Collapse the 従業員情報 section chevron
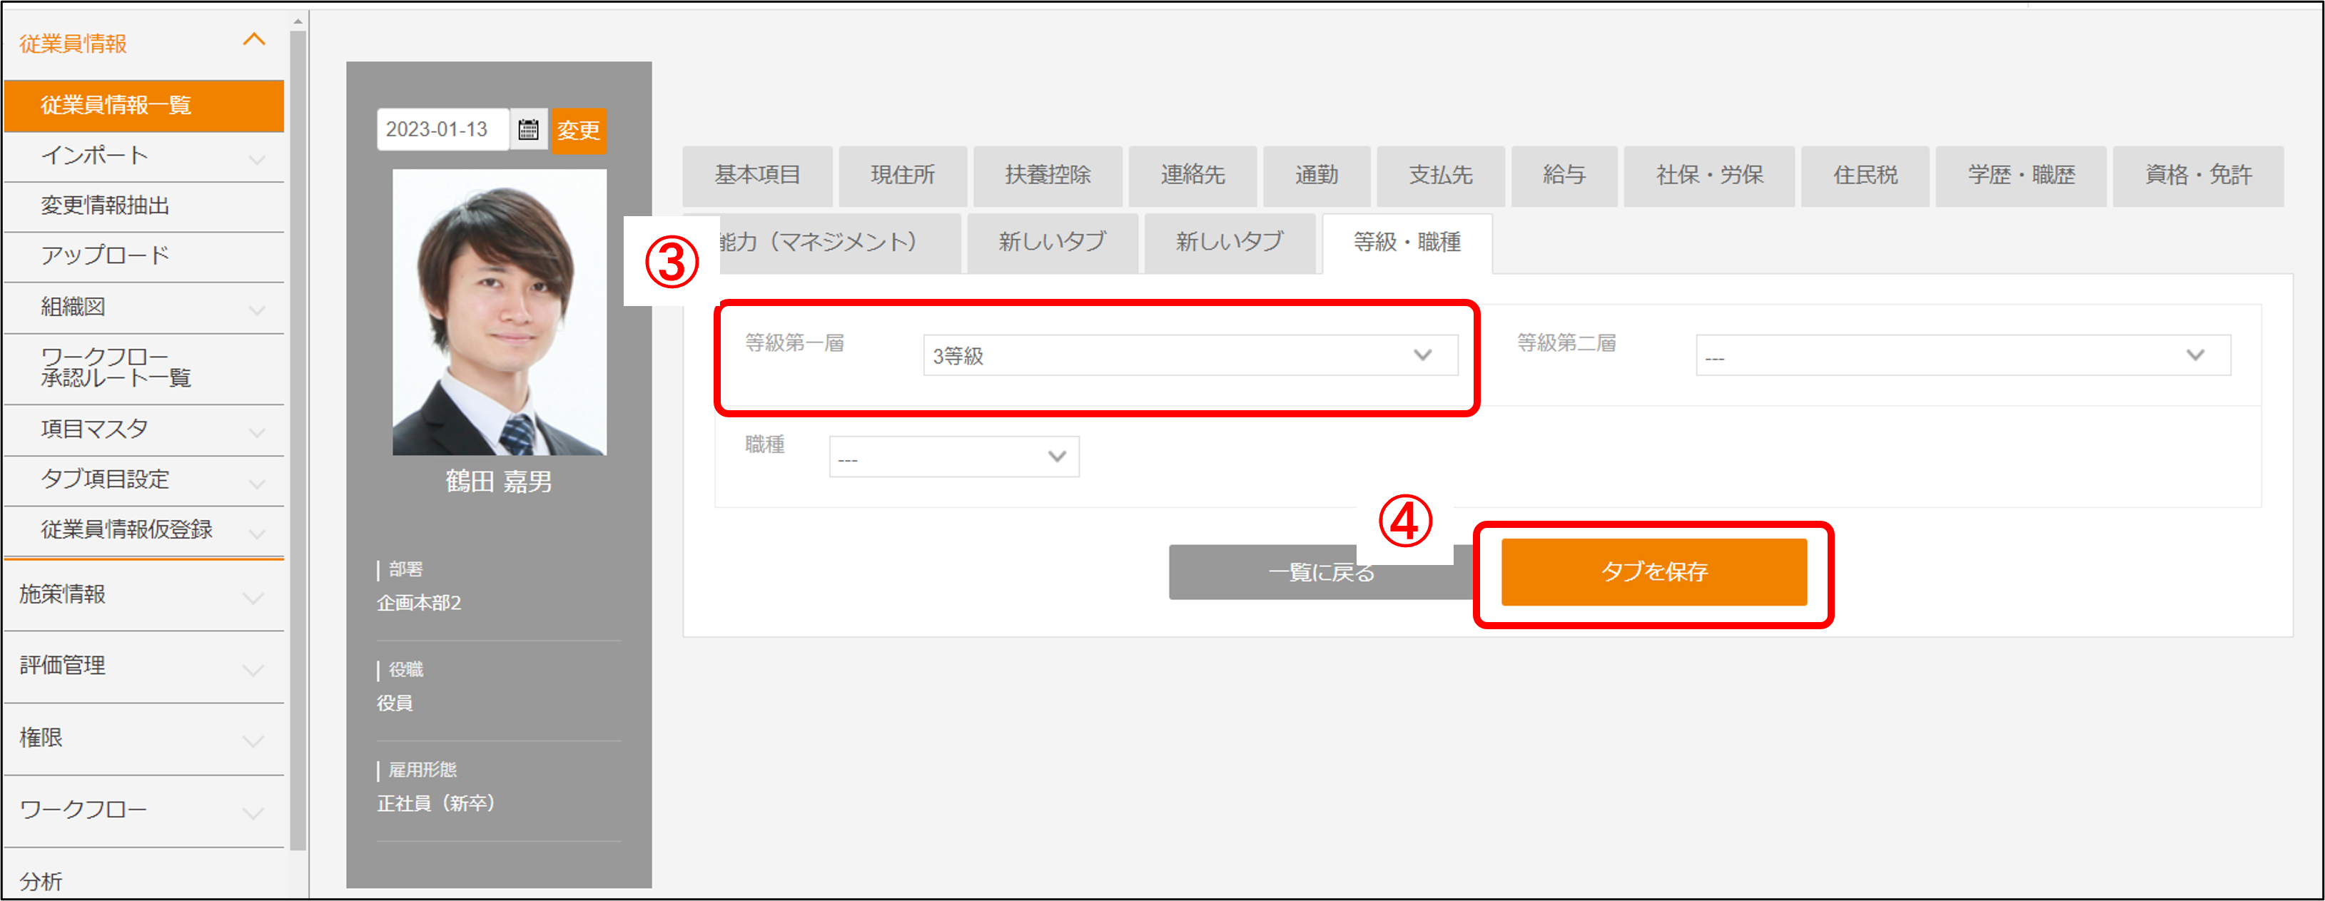Screen dimensions: 2325x901 tap(255, 40)
